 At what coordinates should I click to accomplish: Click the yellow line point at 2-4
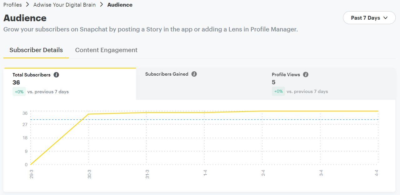point(262,111)
